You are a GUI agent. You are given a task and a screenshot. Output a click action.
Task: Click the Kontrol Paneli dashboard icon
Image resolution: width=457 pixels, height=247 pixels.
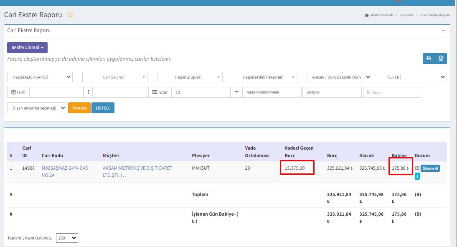coord(367,15)
